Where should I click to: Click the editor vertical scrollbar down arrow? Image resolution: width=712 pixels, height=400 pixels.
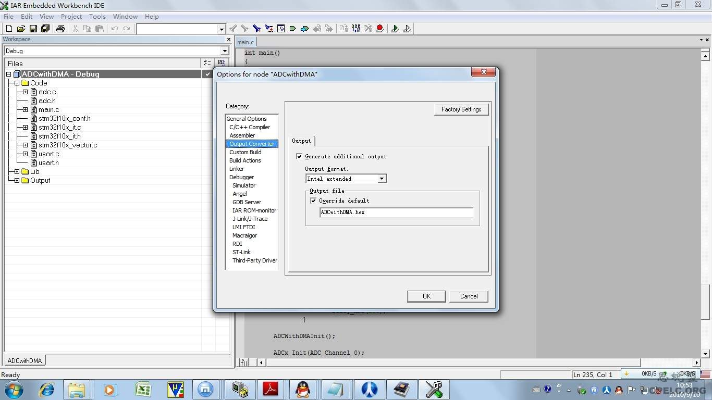(706, 354)
